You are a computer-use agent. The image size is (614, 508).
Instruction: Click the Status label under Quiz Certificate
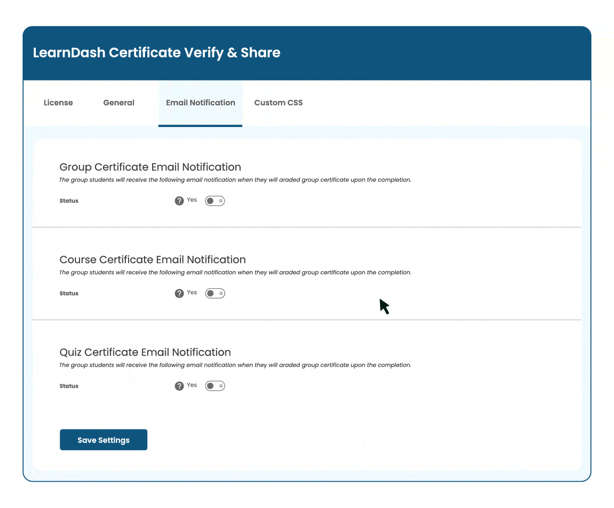click(69, 386)
